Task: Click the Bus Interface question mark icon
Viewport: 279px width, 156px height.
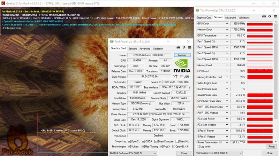Action: 189,87
